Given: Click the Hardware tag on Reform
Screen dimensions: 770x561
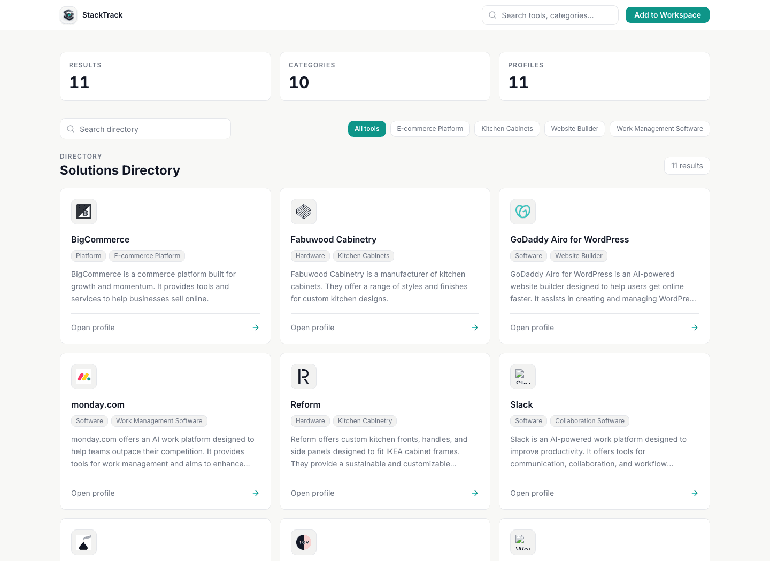Looking at the screenshot, I should 310,421.
